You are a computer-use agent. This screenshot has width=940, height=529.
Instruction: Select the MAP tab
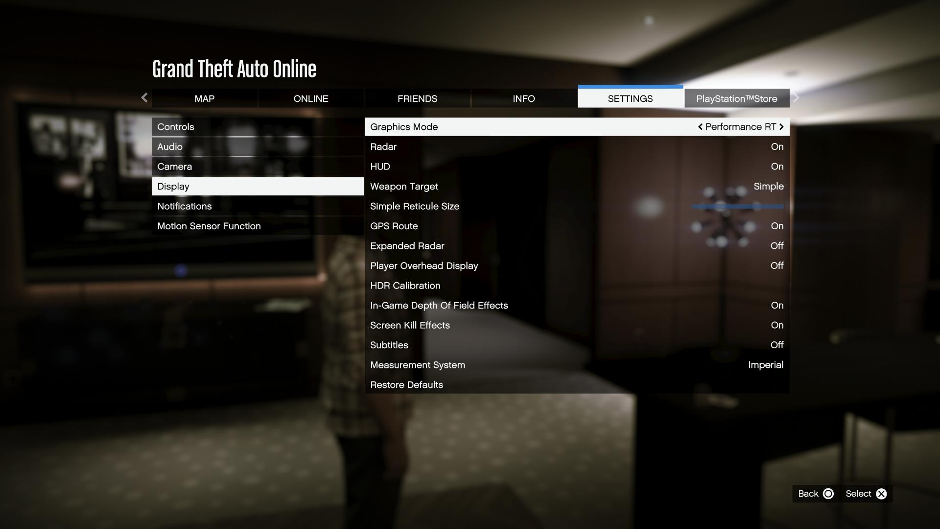click(x=204, y=98)
